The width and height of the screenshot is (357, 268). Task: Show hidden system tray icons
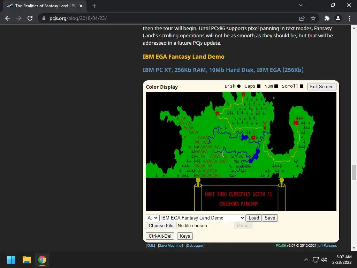[306, 260]
